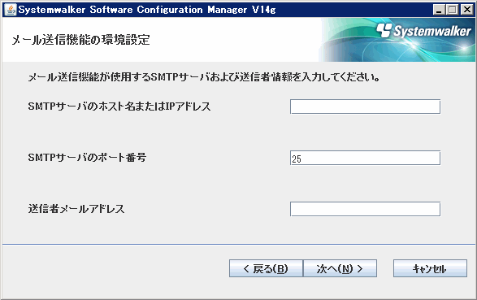The height and width of the screenshot is (300, 477).
Task: Click the SMTPサーバのホスト名またはIPアドレス label
Action: (119, 107)
